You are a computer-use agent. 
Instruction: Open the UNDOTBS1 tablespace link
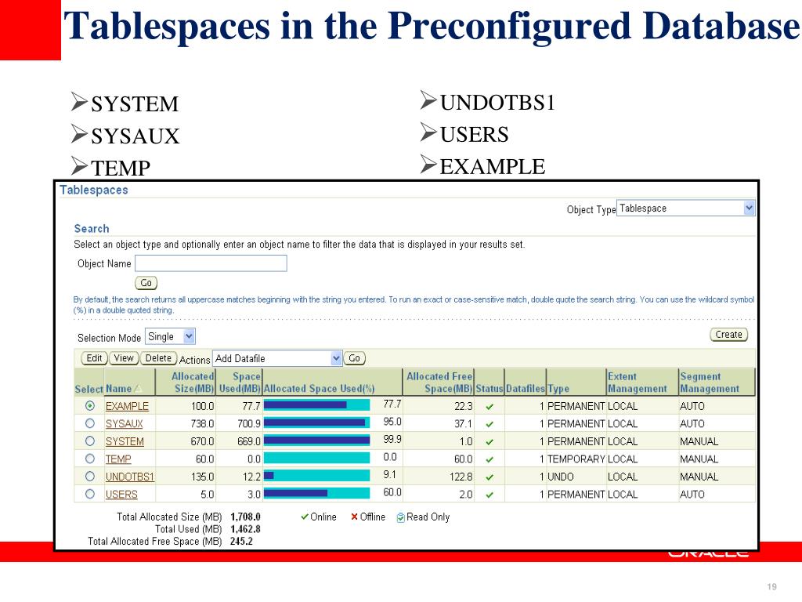click(x=130, y=477)
